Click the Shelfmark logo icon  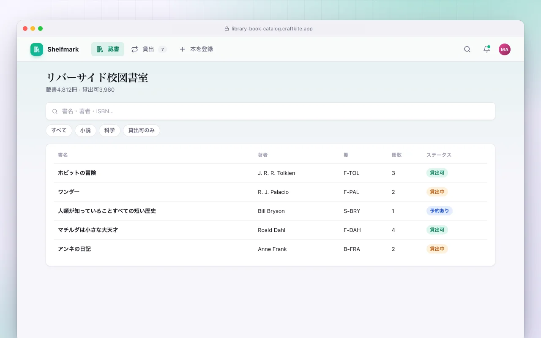[37, 49]
